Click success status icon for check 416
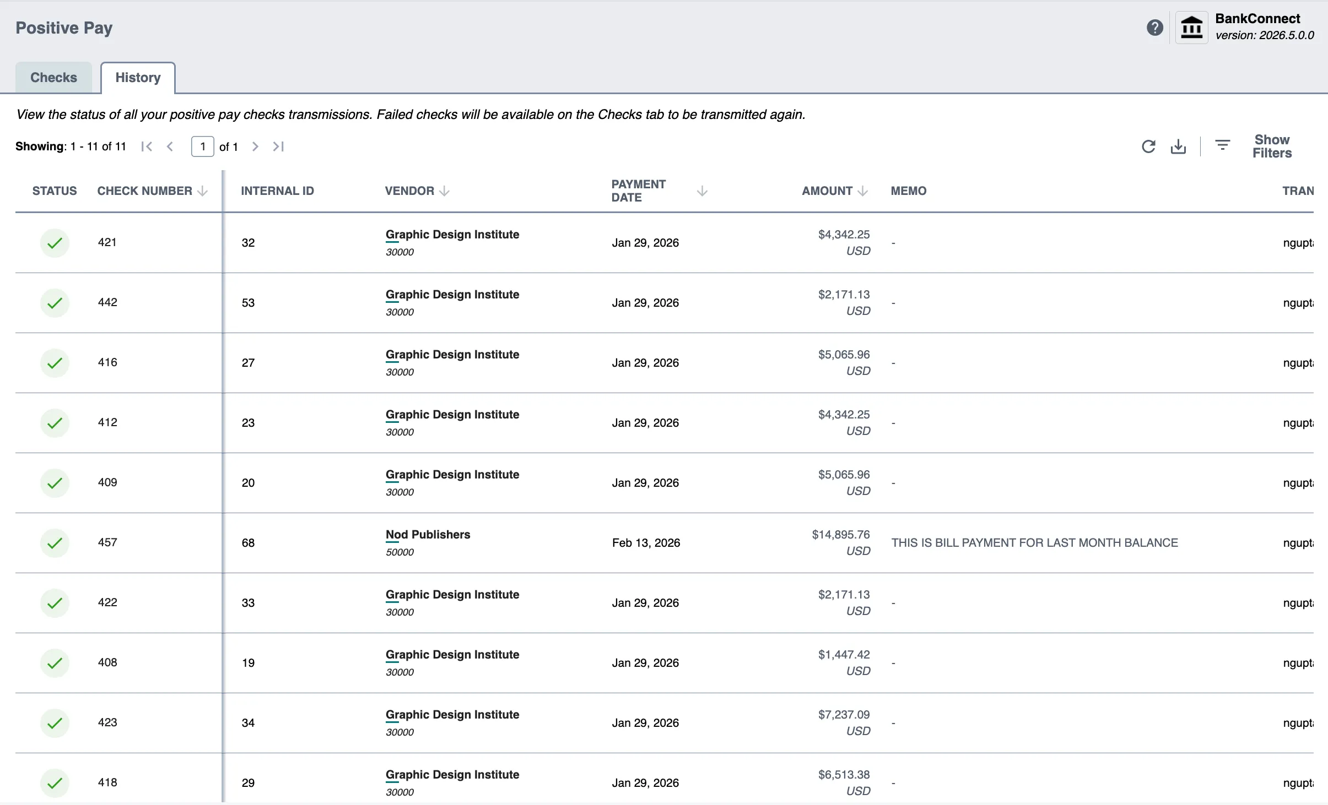 55,363
